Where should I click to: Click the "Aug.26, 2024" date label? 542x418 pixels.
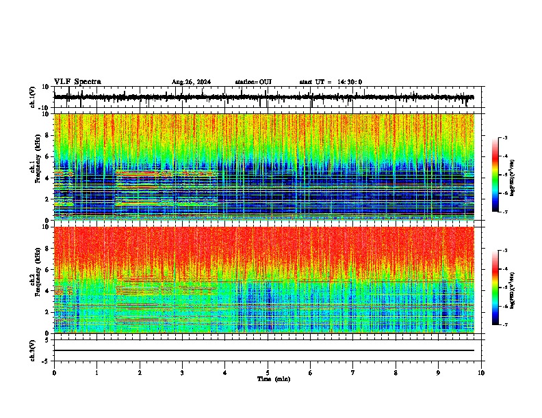coord(191,82)
